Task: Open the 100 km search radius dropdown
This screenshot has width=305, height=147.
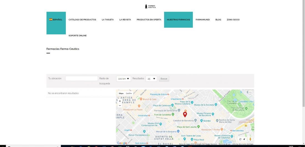Action: pos(124,79)
